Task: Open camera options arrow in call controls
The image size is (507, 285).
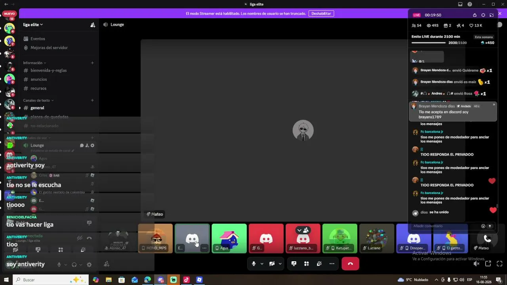Action: (x=280, y=264)
